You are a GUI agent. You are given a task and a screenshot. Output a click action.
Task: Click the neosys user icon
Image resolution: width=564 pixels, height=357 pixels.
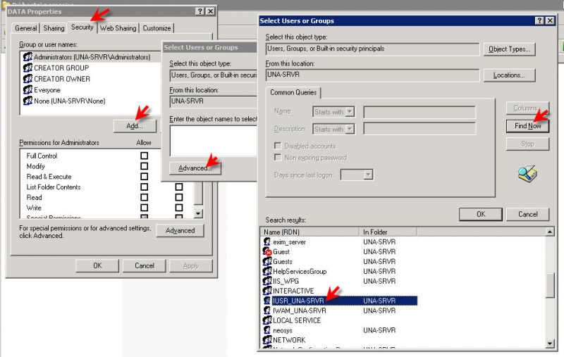[267, 330]
